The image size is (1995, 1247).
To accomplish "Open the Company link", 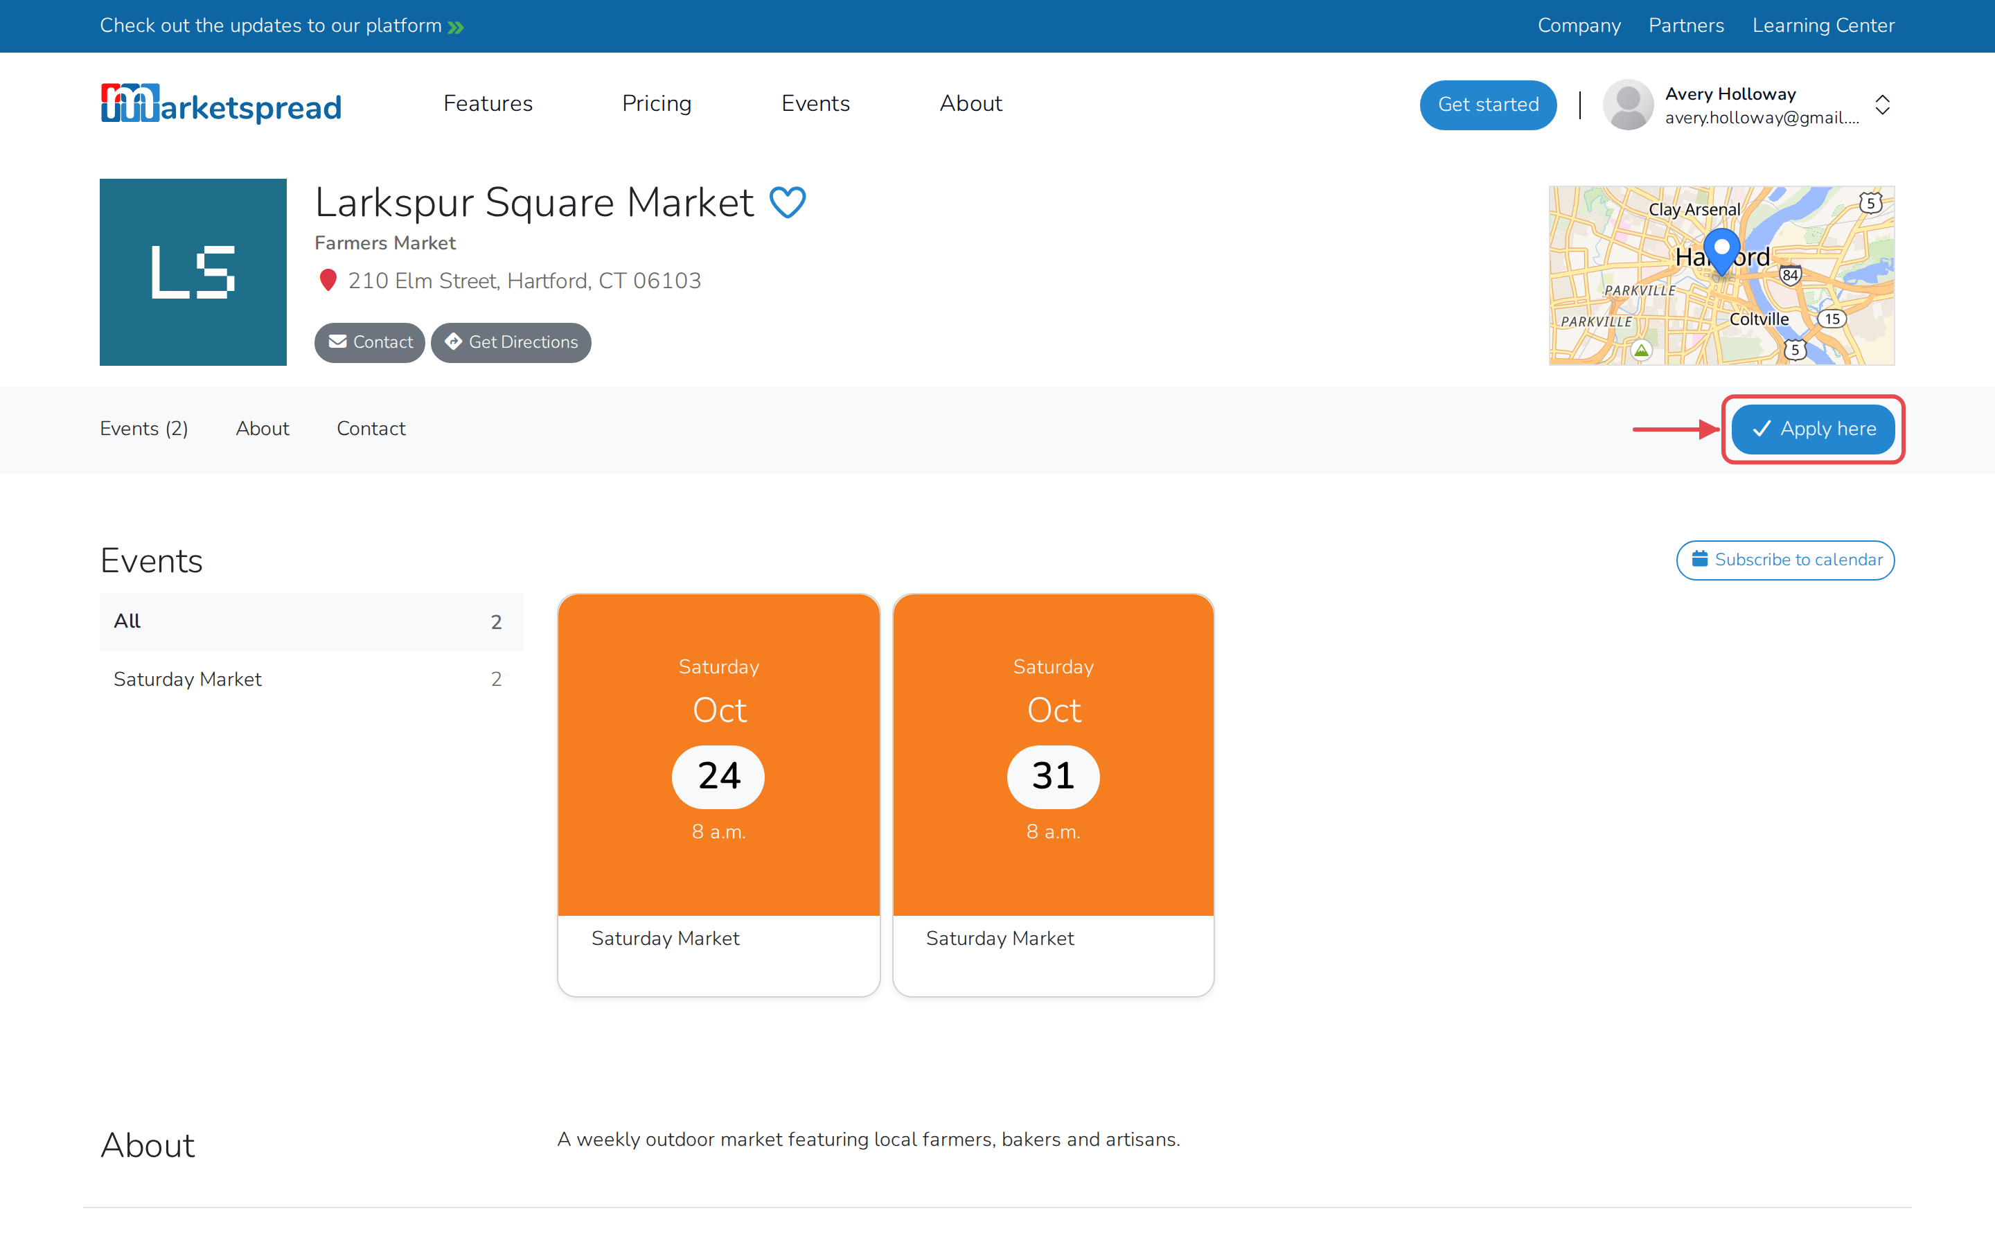I will click(1579, 26).
